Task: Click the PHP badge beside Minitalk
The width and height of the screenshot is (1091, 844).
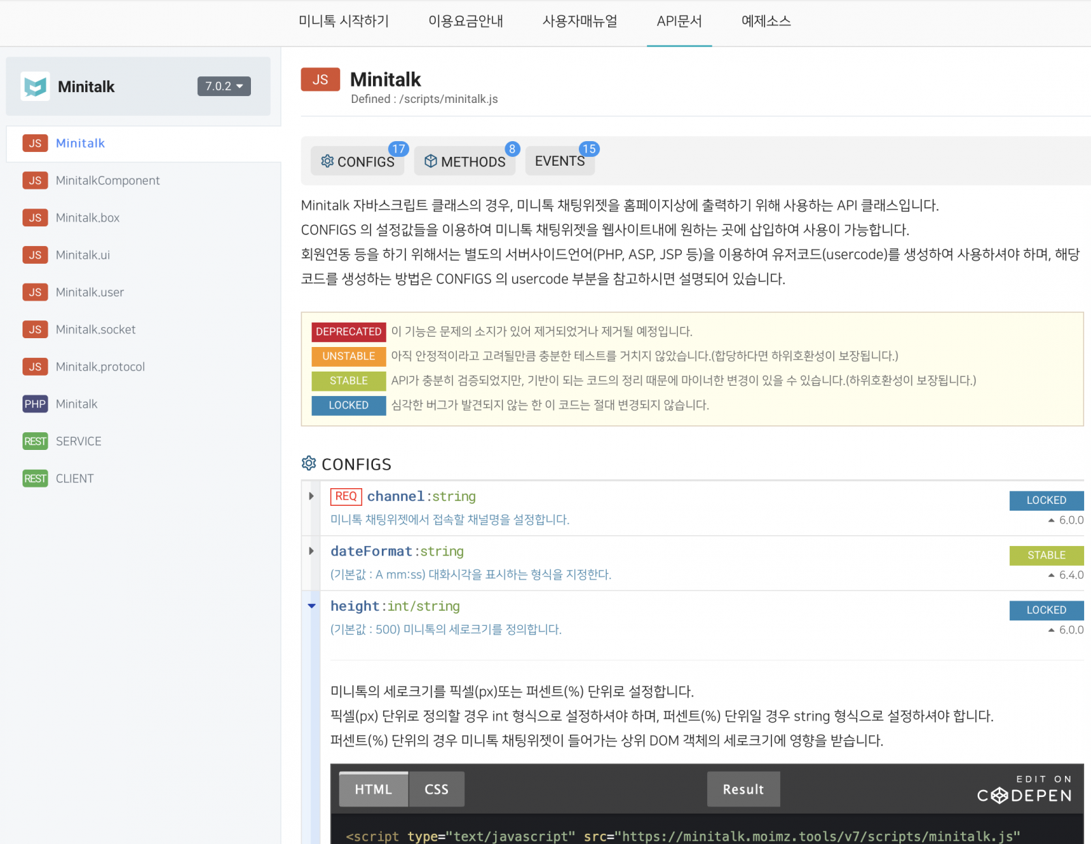Action: pyautogui.click(x=35, y=404)
